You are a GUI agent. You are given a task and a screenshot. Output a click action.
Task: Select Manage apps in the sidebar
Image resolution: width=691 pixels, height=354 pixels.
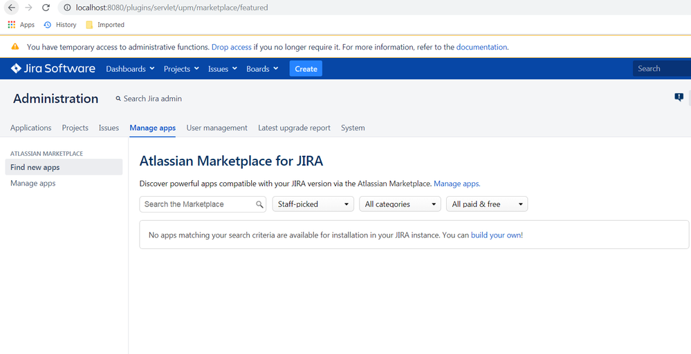(x=33, y=184)
